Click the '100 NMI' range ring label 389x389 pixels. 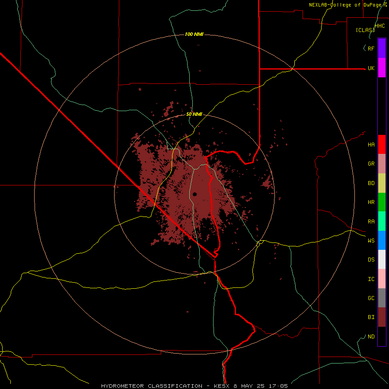[194, 34]
